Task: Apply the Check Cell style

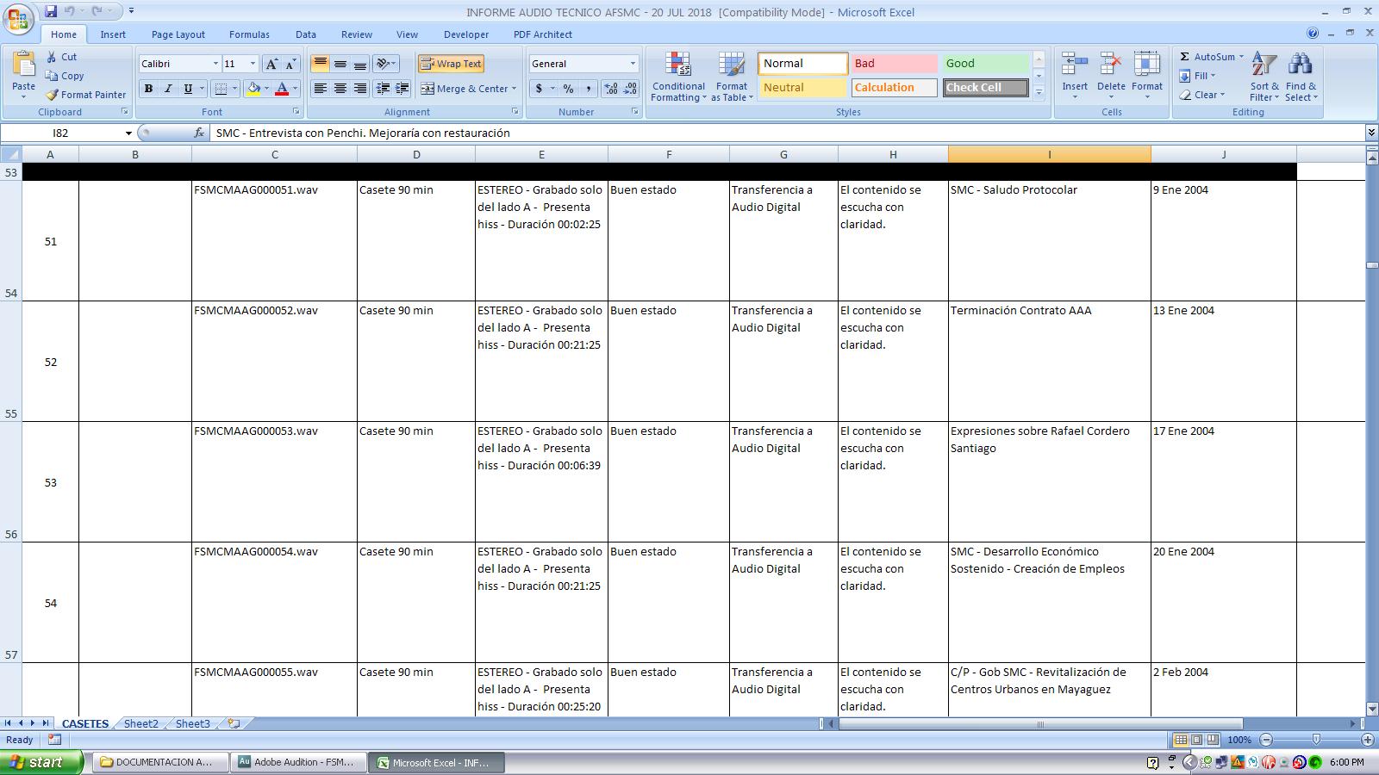Action: [984, 88]
